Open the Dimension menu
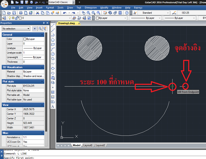This screenshot has height=159, width=206. click(90, 8)
